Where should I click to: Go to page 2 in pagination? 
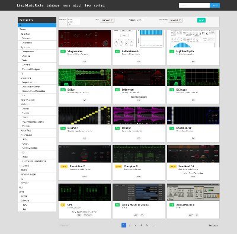click(x=130, y=225)
